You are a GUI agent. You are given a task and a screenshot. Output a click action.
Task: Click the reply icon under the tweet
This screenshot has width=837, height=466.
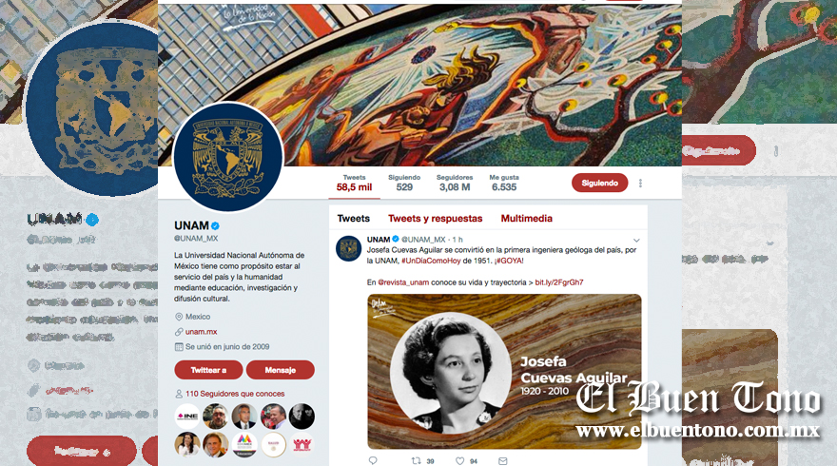373,460
